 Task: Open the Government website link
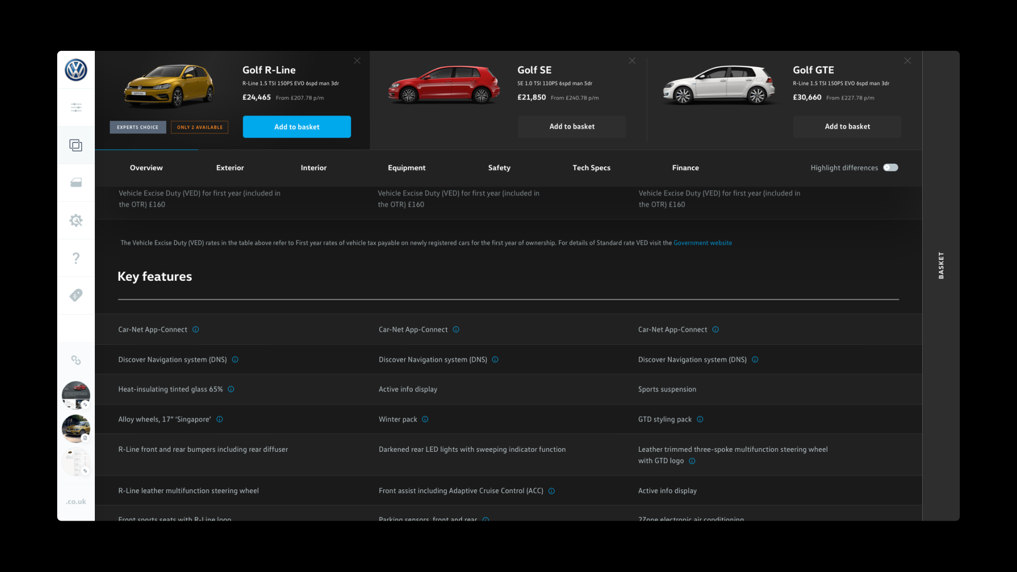click(x=702, y=243)
